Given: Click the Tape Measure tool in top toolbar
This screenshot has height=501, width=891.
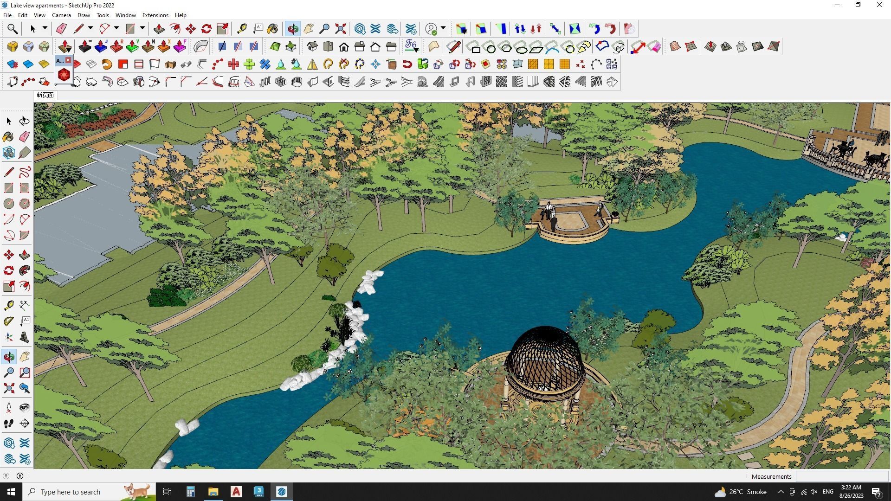Looking at the screenshot, I should 242,29.
